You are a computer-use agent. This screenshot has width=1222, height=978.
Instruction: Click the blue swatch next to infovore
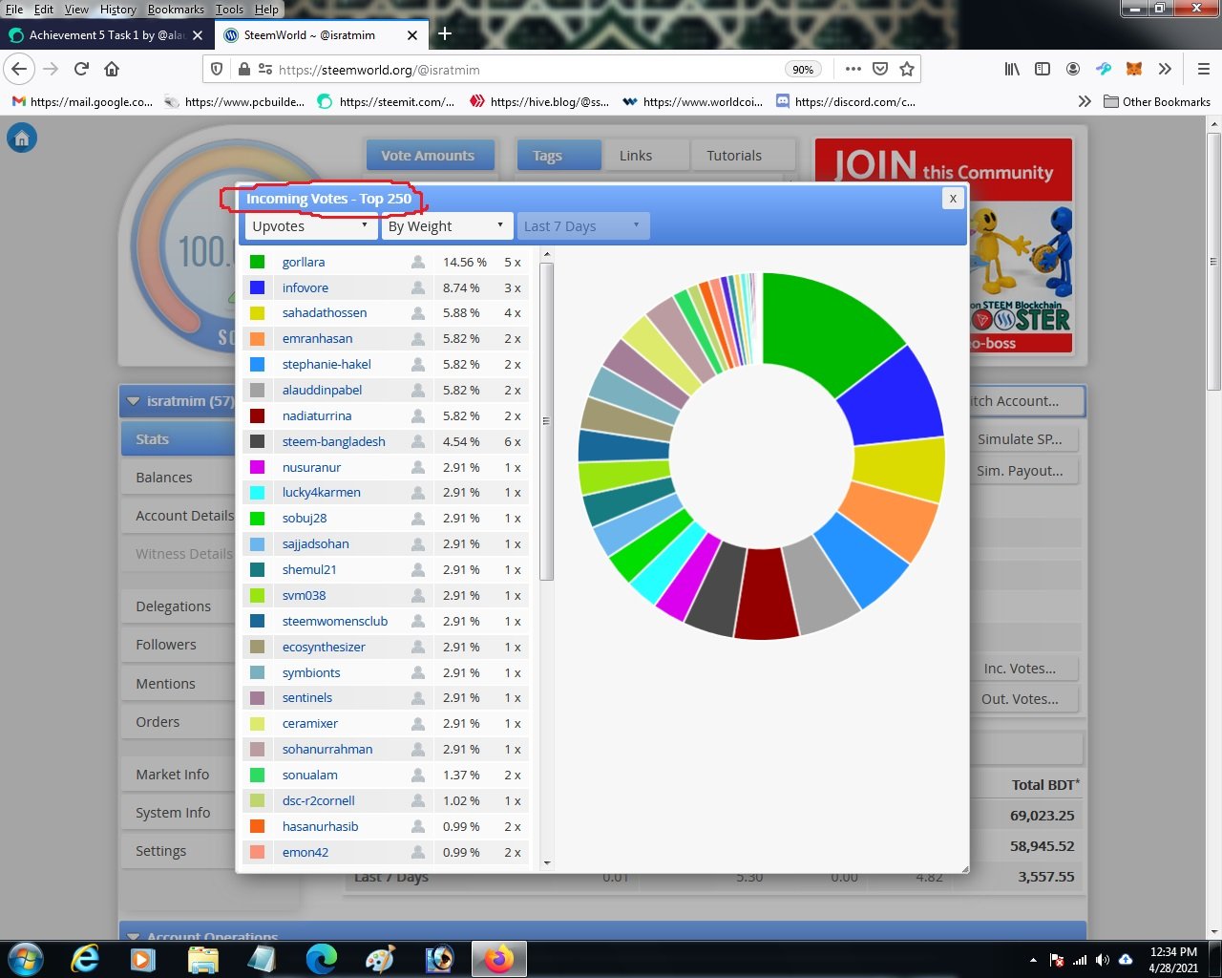click(257, 287)
